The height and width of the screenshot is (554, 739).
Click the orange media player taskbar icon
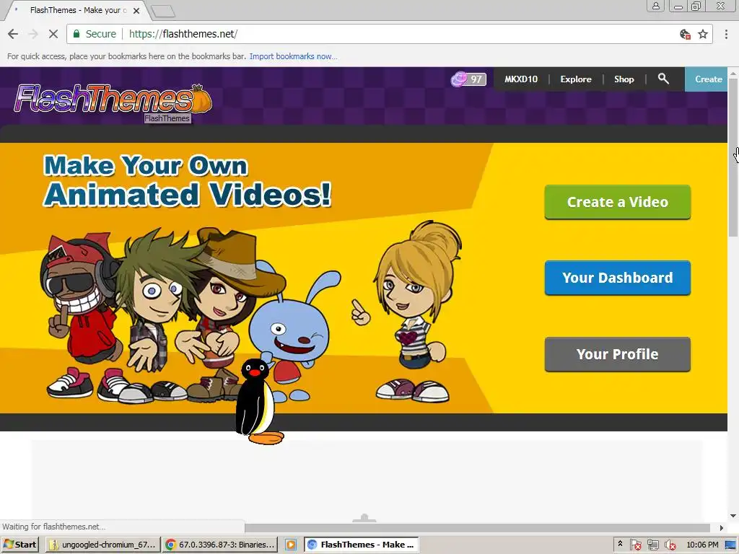click(x=291, y=545)
